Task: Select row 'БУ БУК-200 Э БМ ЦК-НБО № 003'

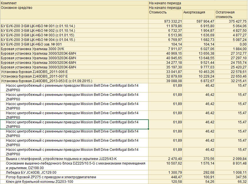Action: [x=74, y=35]
